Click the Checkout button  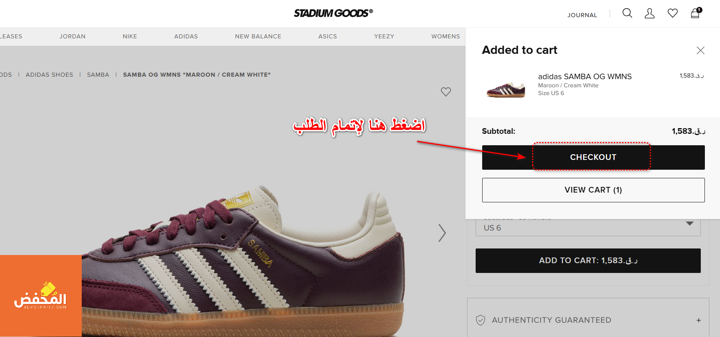593,157
